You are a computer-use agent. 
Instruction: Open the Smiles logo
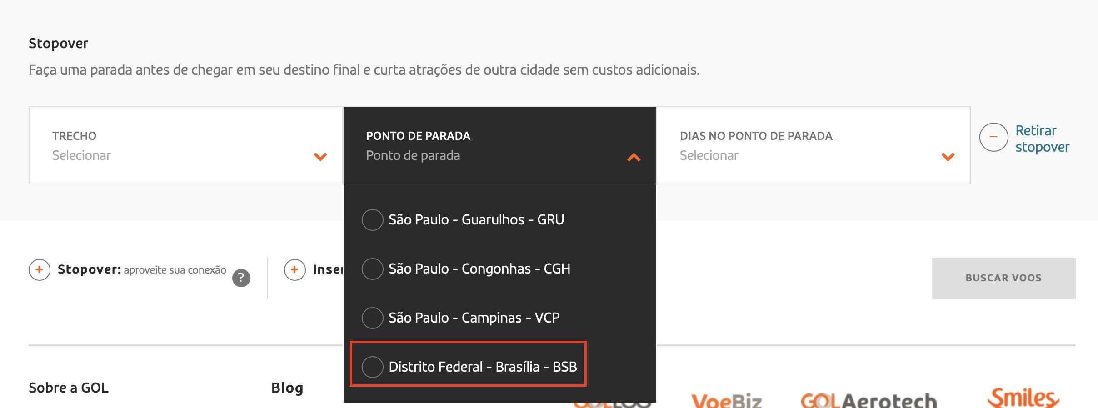click(x=1023, y=398)
